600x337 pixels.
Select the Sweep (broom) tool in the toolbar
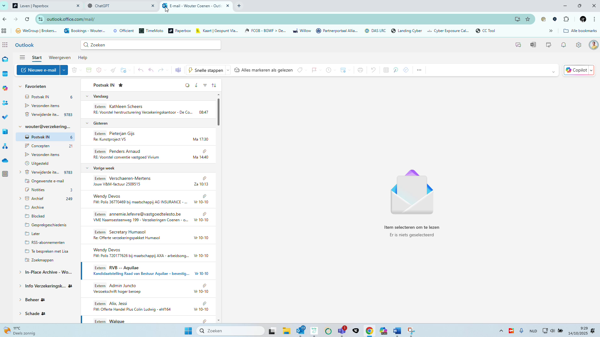[113, 70]
